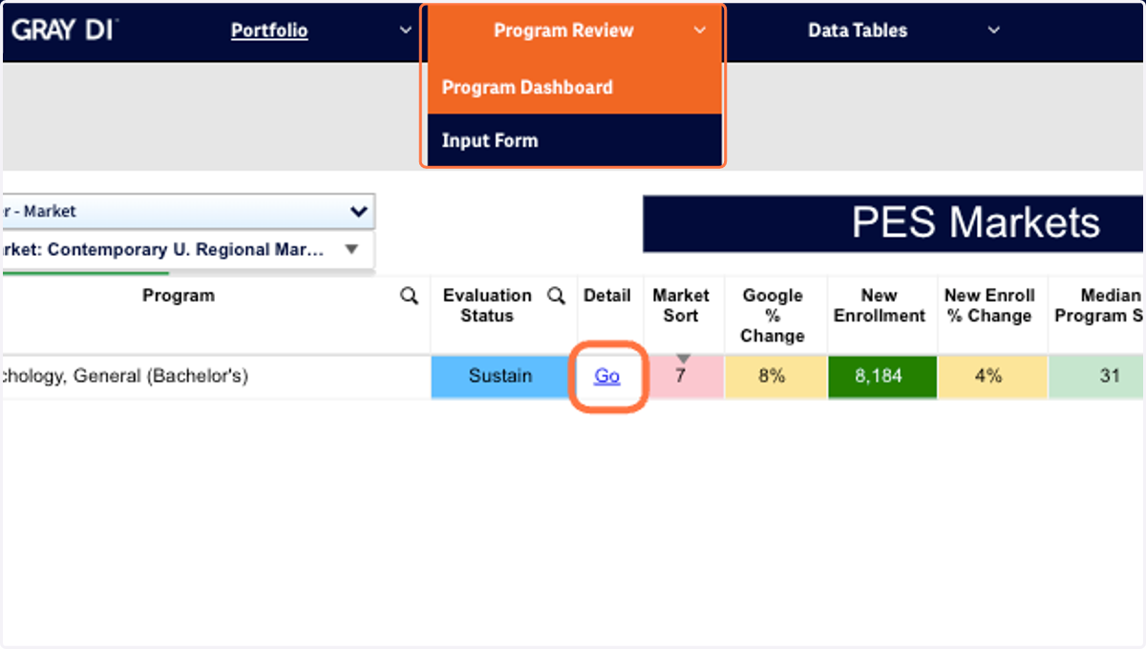Collapse the Program Review chevron

click(x=700, y=31)
